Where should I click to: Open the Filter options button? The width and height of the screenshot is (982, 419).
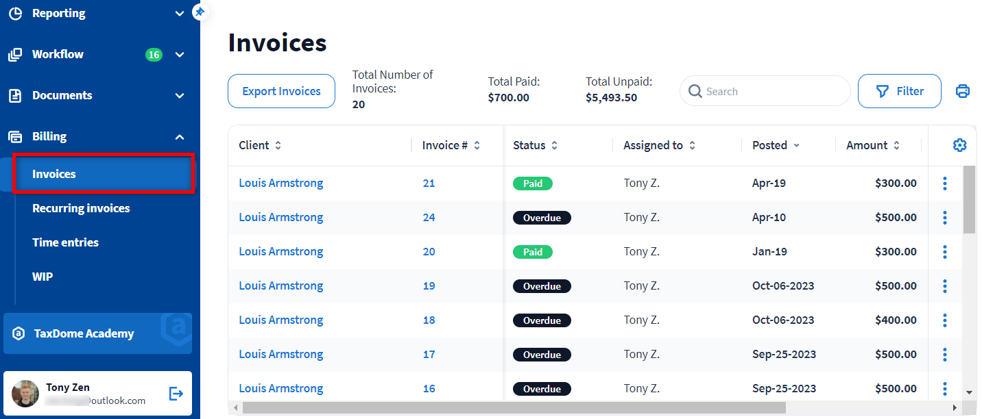point(899,91)
